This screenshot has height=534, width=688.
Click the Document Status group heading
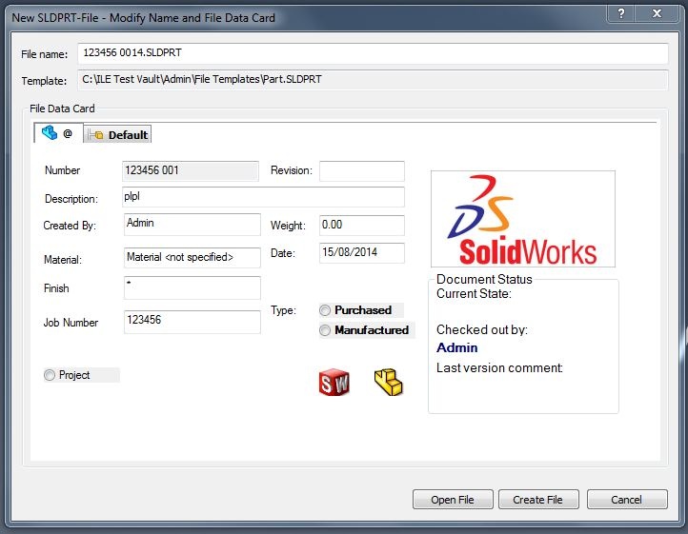point(484,279)
